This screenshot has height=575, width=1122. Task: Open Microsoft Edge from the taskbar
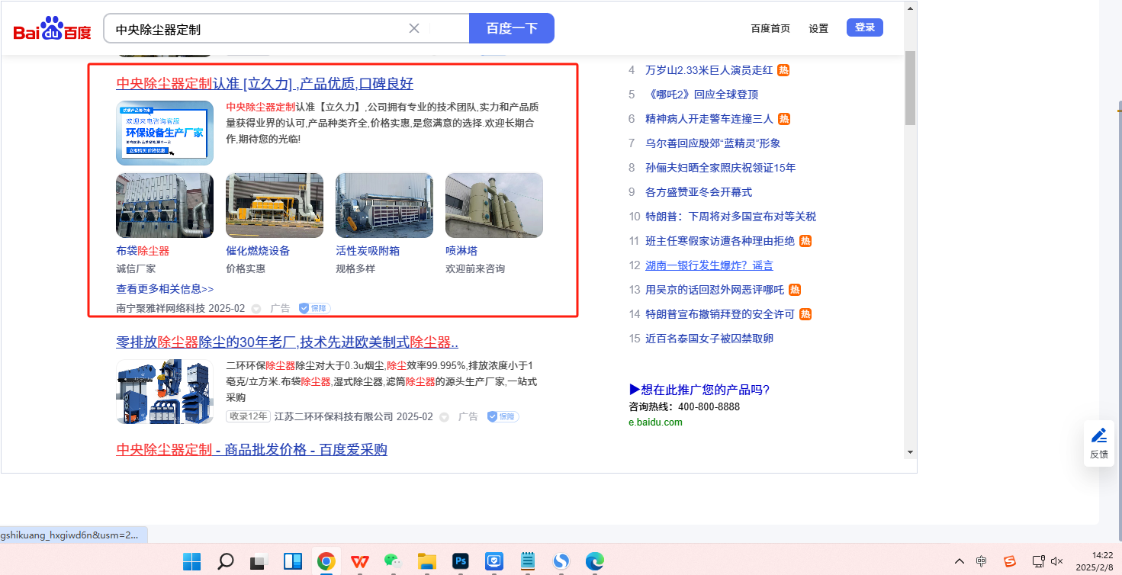(594, 561)
